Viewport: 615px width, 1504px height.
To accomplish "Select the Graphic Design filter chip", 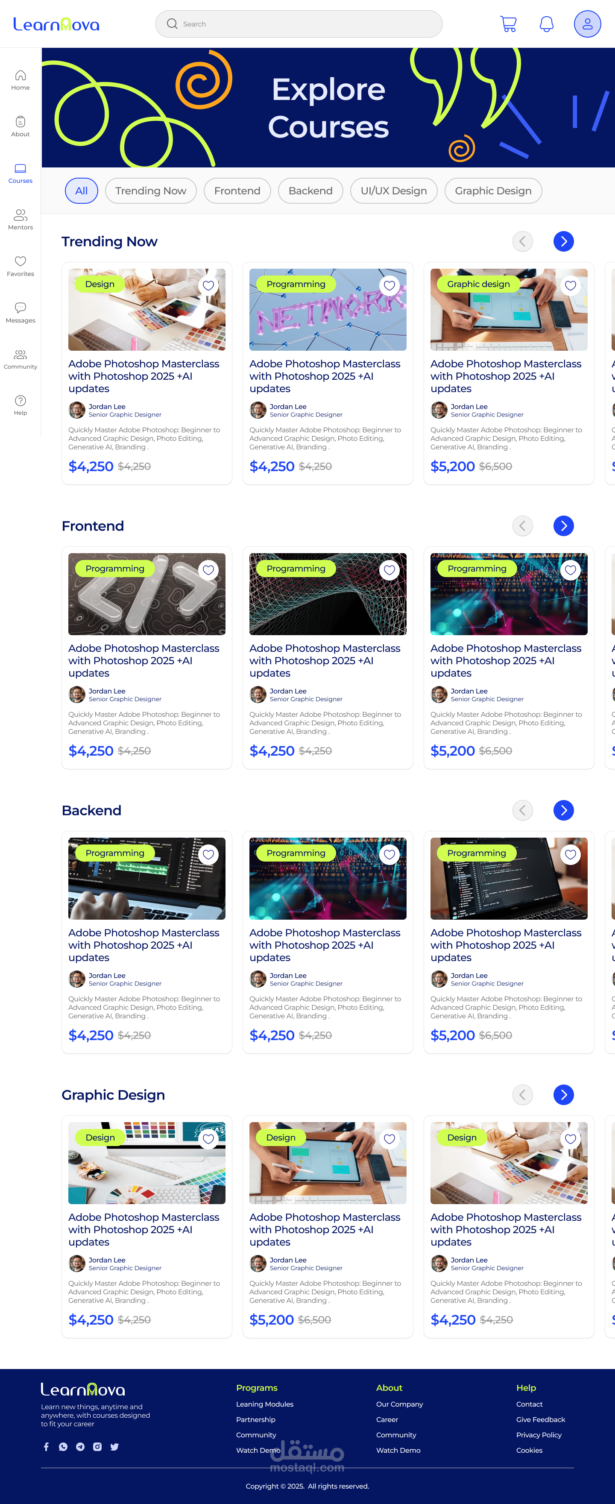I will pos(493,191).
